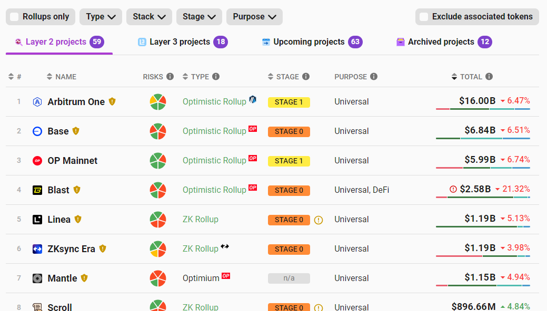Expand the Stack filter dropdown
Image resolution: width=547 pixels, height=311 pixels.
(x=149, y=17)
